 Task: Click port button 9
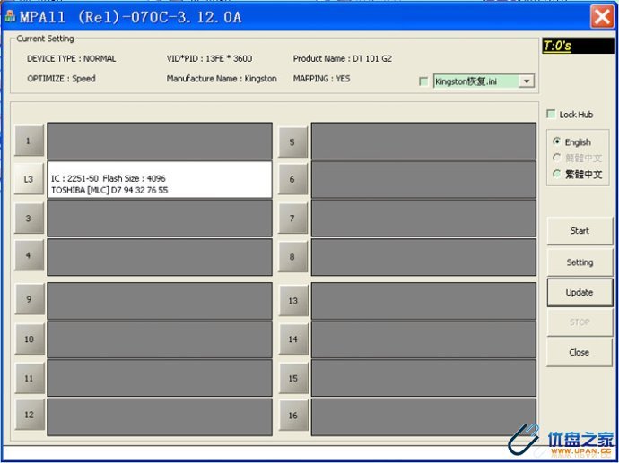click(29, 299)
